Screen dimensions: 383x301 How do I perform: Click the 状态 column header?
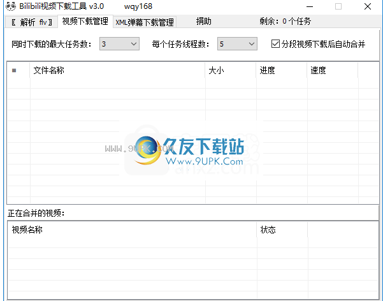pyautogui.click(x=282, y=230)
